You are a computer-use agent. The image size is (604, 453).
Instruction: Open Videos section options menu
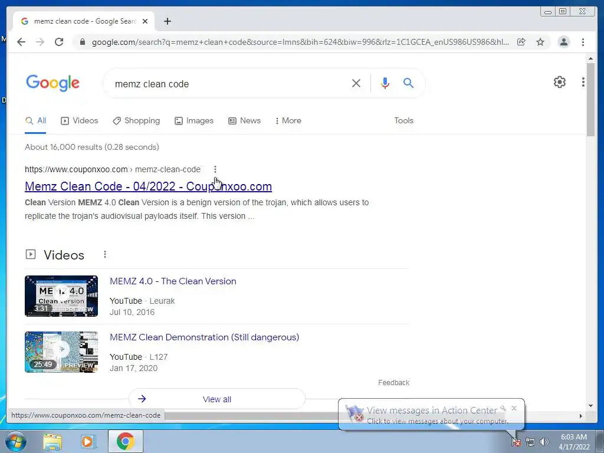pyautogui.click(x=105, y=254)
